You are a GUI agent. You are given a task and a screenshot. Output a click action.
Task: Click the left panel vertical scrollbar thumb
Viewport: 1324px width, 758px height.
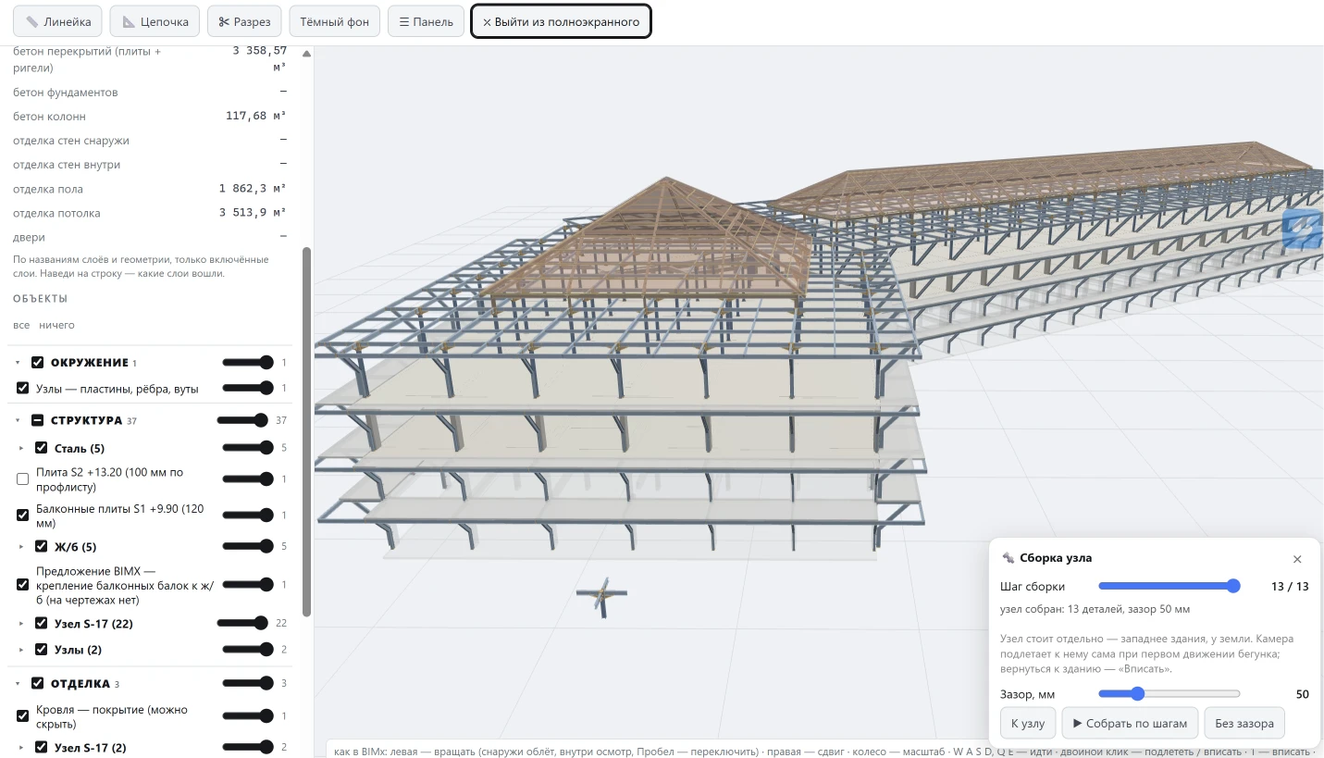pyautogui.click(x=307, y=431)
